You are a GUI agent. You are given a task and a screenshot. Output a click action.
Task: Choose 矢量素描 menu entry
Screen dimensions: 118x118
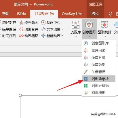point(99,72)
